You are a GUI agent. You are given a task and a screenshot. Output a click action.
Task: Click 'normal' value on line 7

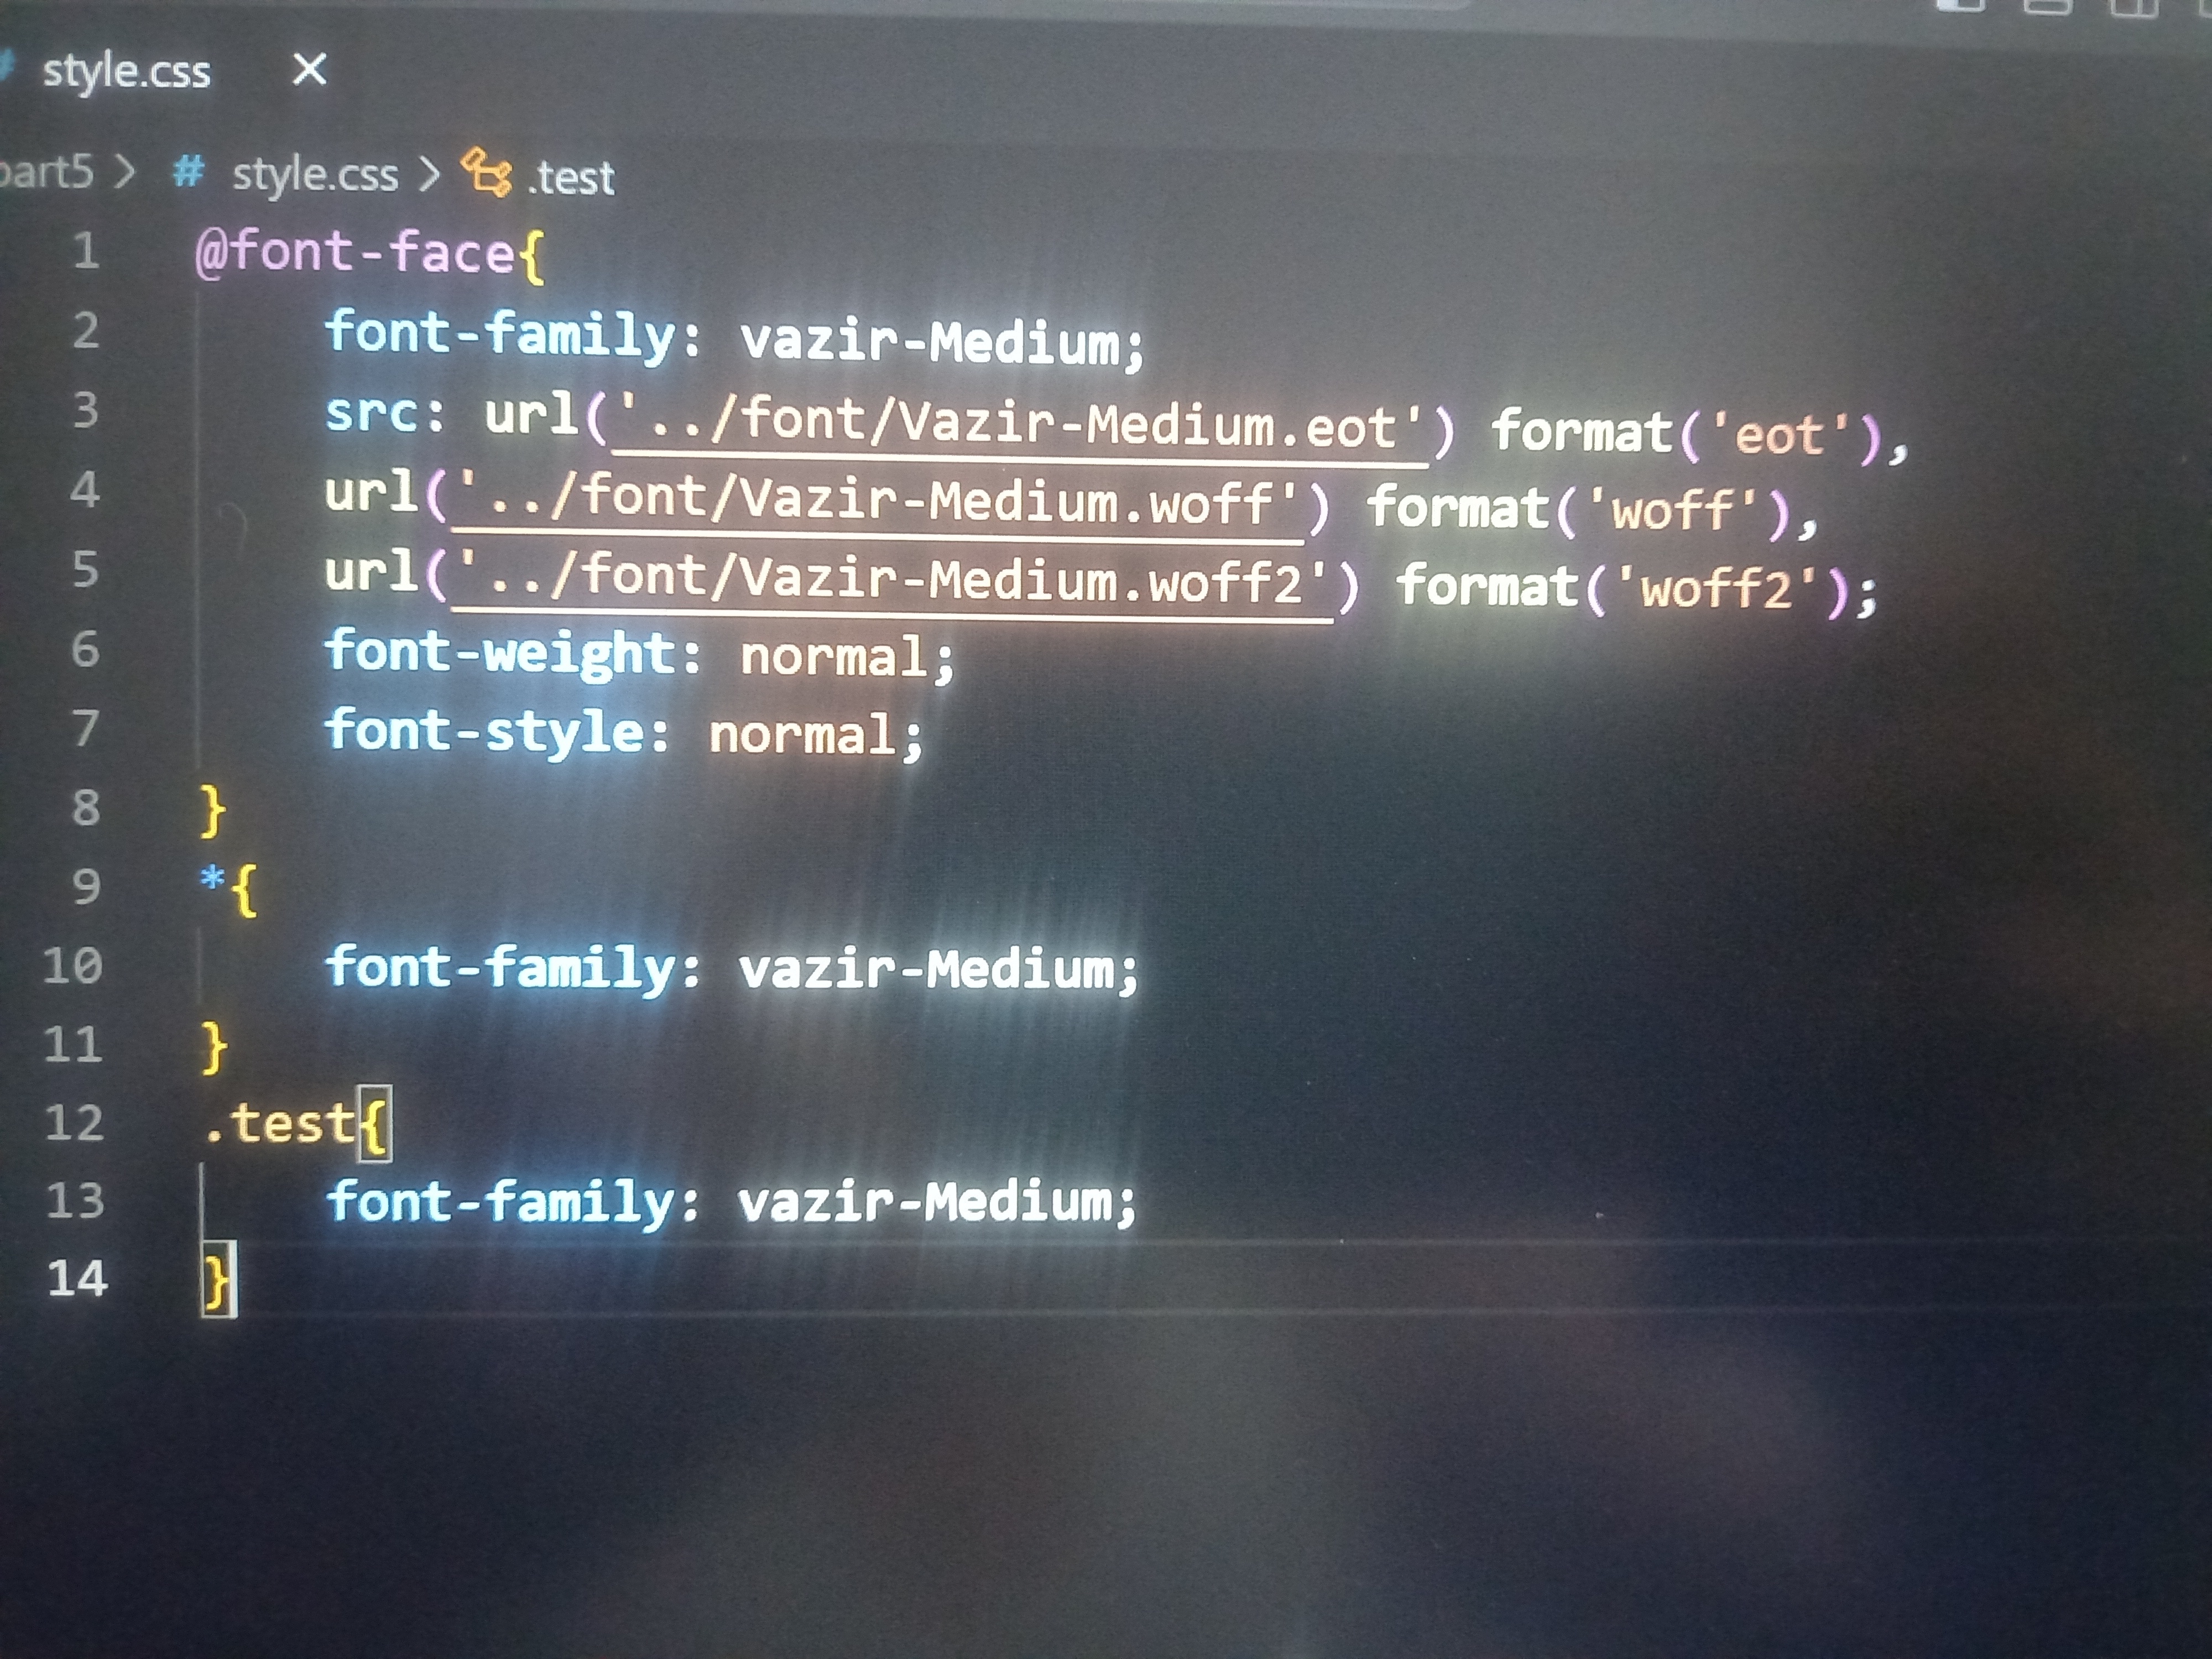(802, 735)
